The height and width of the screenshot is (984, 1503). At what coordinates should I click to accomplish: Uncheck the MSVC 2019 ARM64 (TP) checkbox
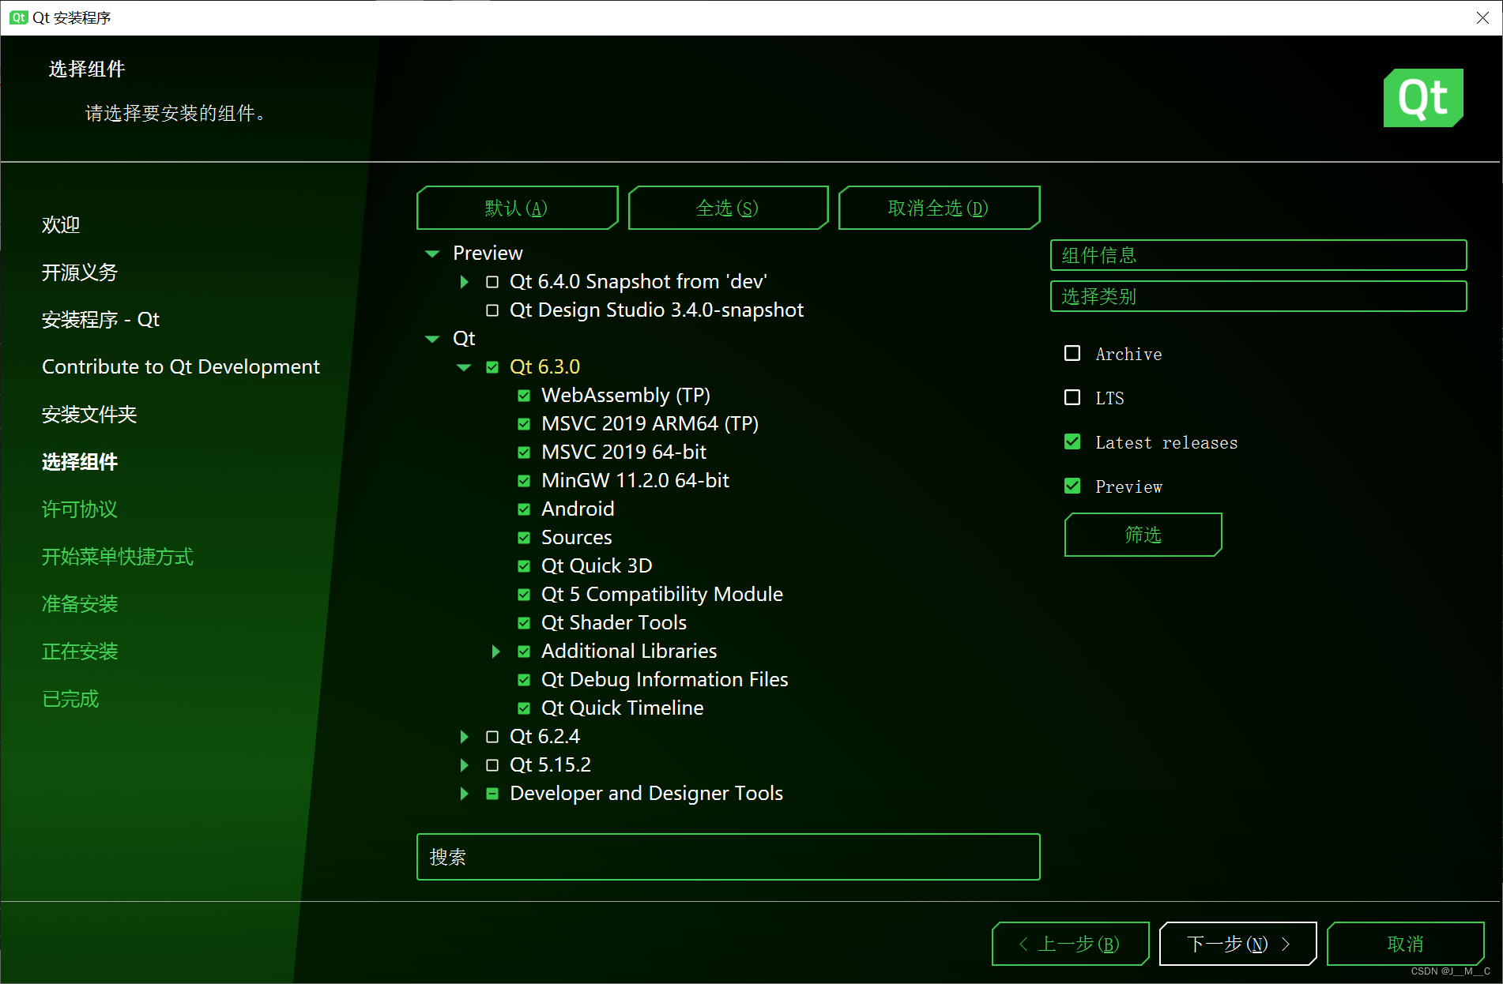(x=524, y=424)
